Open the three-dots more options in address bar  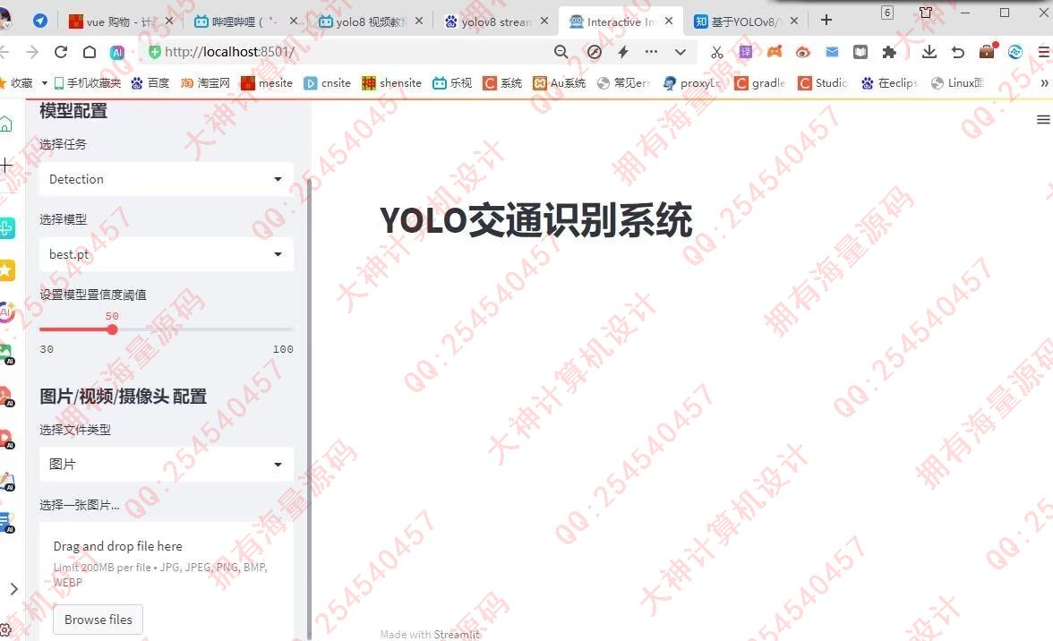[x=652, y=52]
